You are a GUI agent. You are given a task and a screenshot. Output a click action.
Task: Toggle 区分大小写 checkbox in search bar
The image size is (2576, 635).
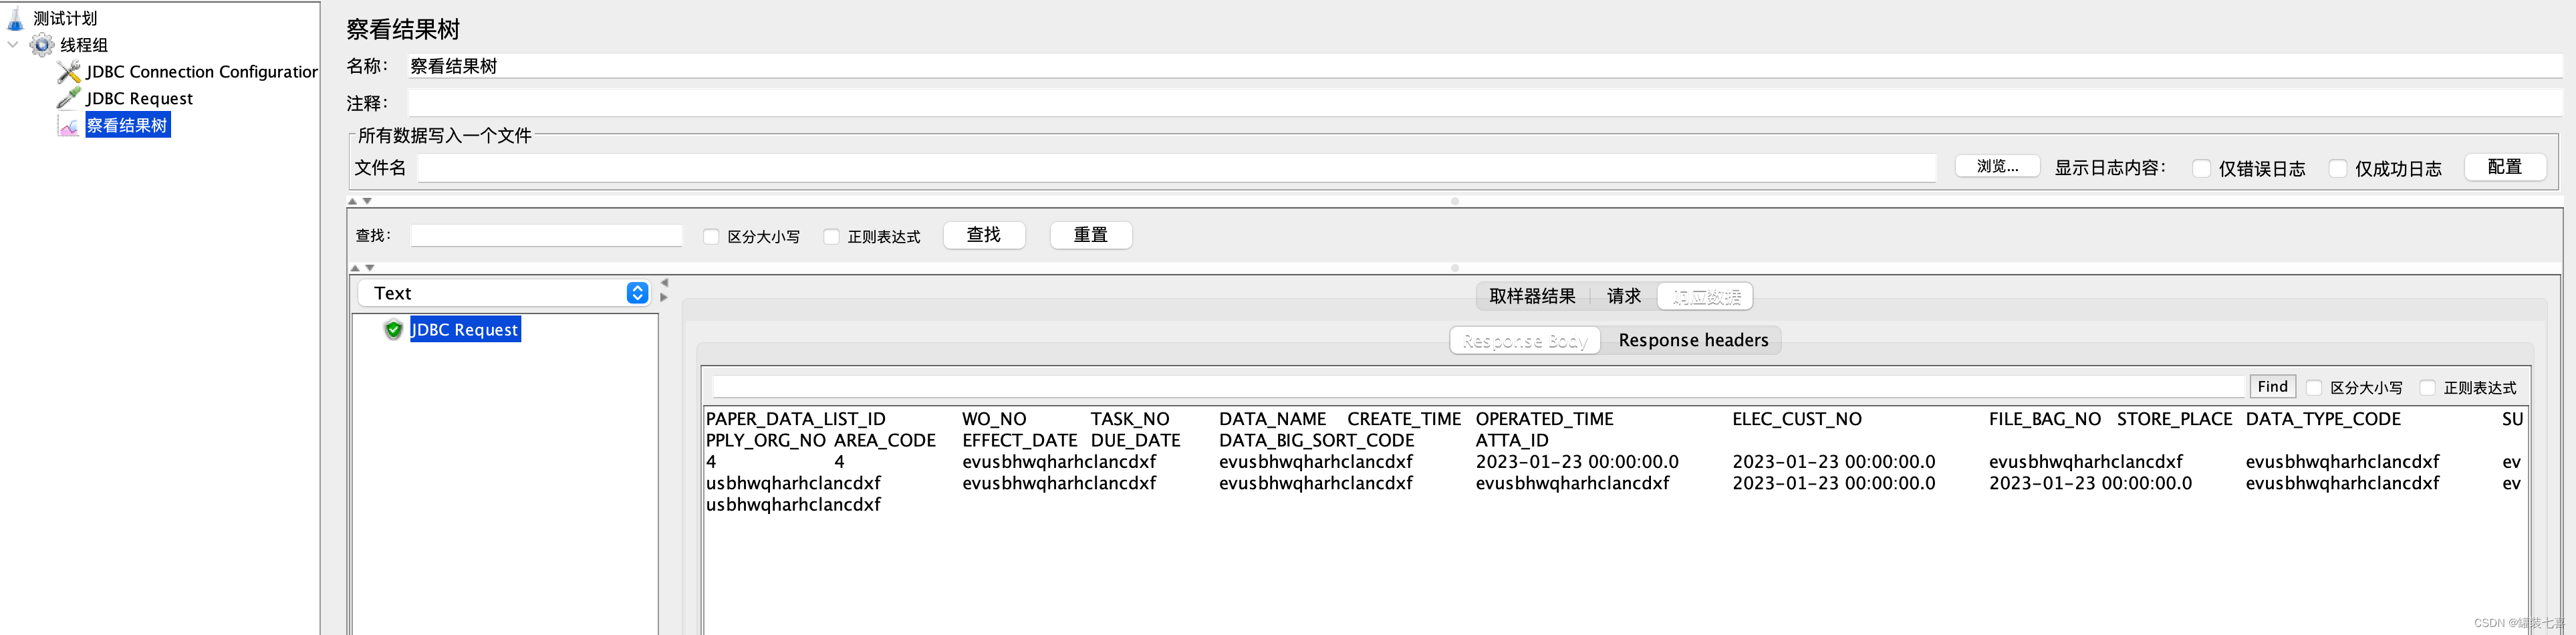(711, 237)
